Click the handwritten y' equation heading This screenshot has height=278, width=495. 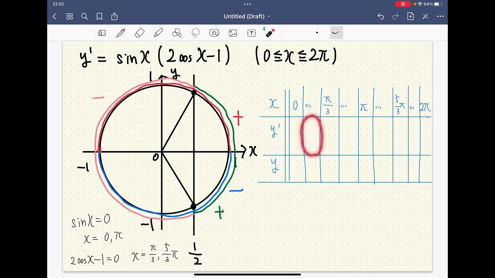coord(155,57)
